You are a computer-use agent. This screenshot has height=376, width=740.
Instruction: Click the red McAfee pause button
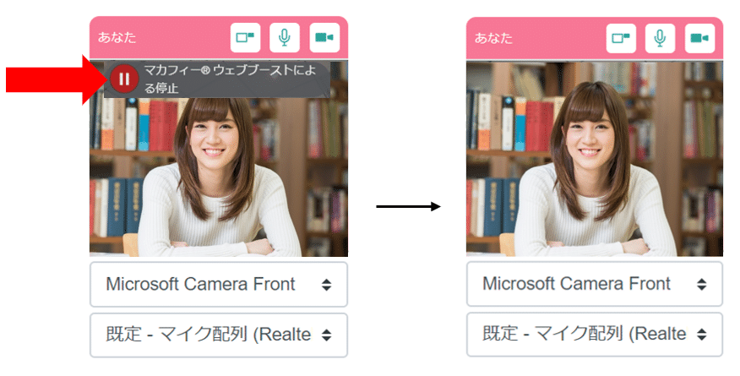pyautogui.click(x=124, y=79)
